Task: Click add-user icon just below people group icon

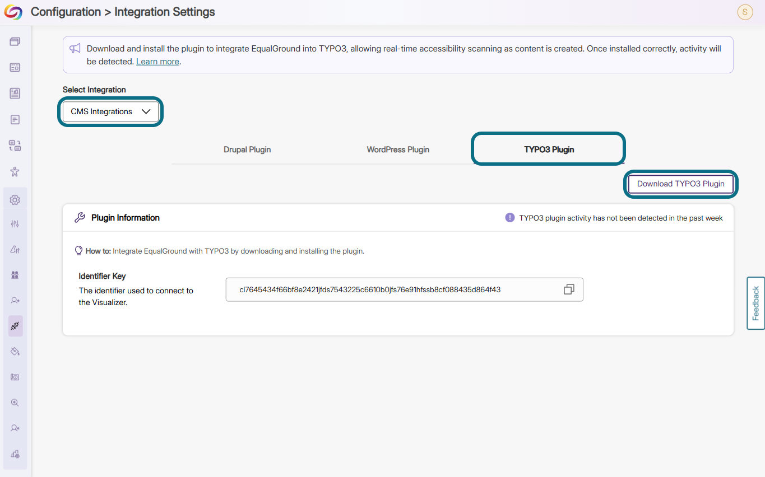Action: click(15, 301)
